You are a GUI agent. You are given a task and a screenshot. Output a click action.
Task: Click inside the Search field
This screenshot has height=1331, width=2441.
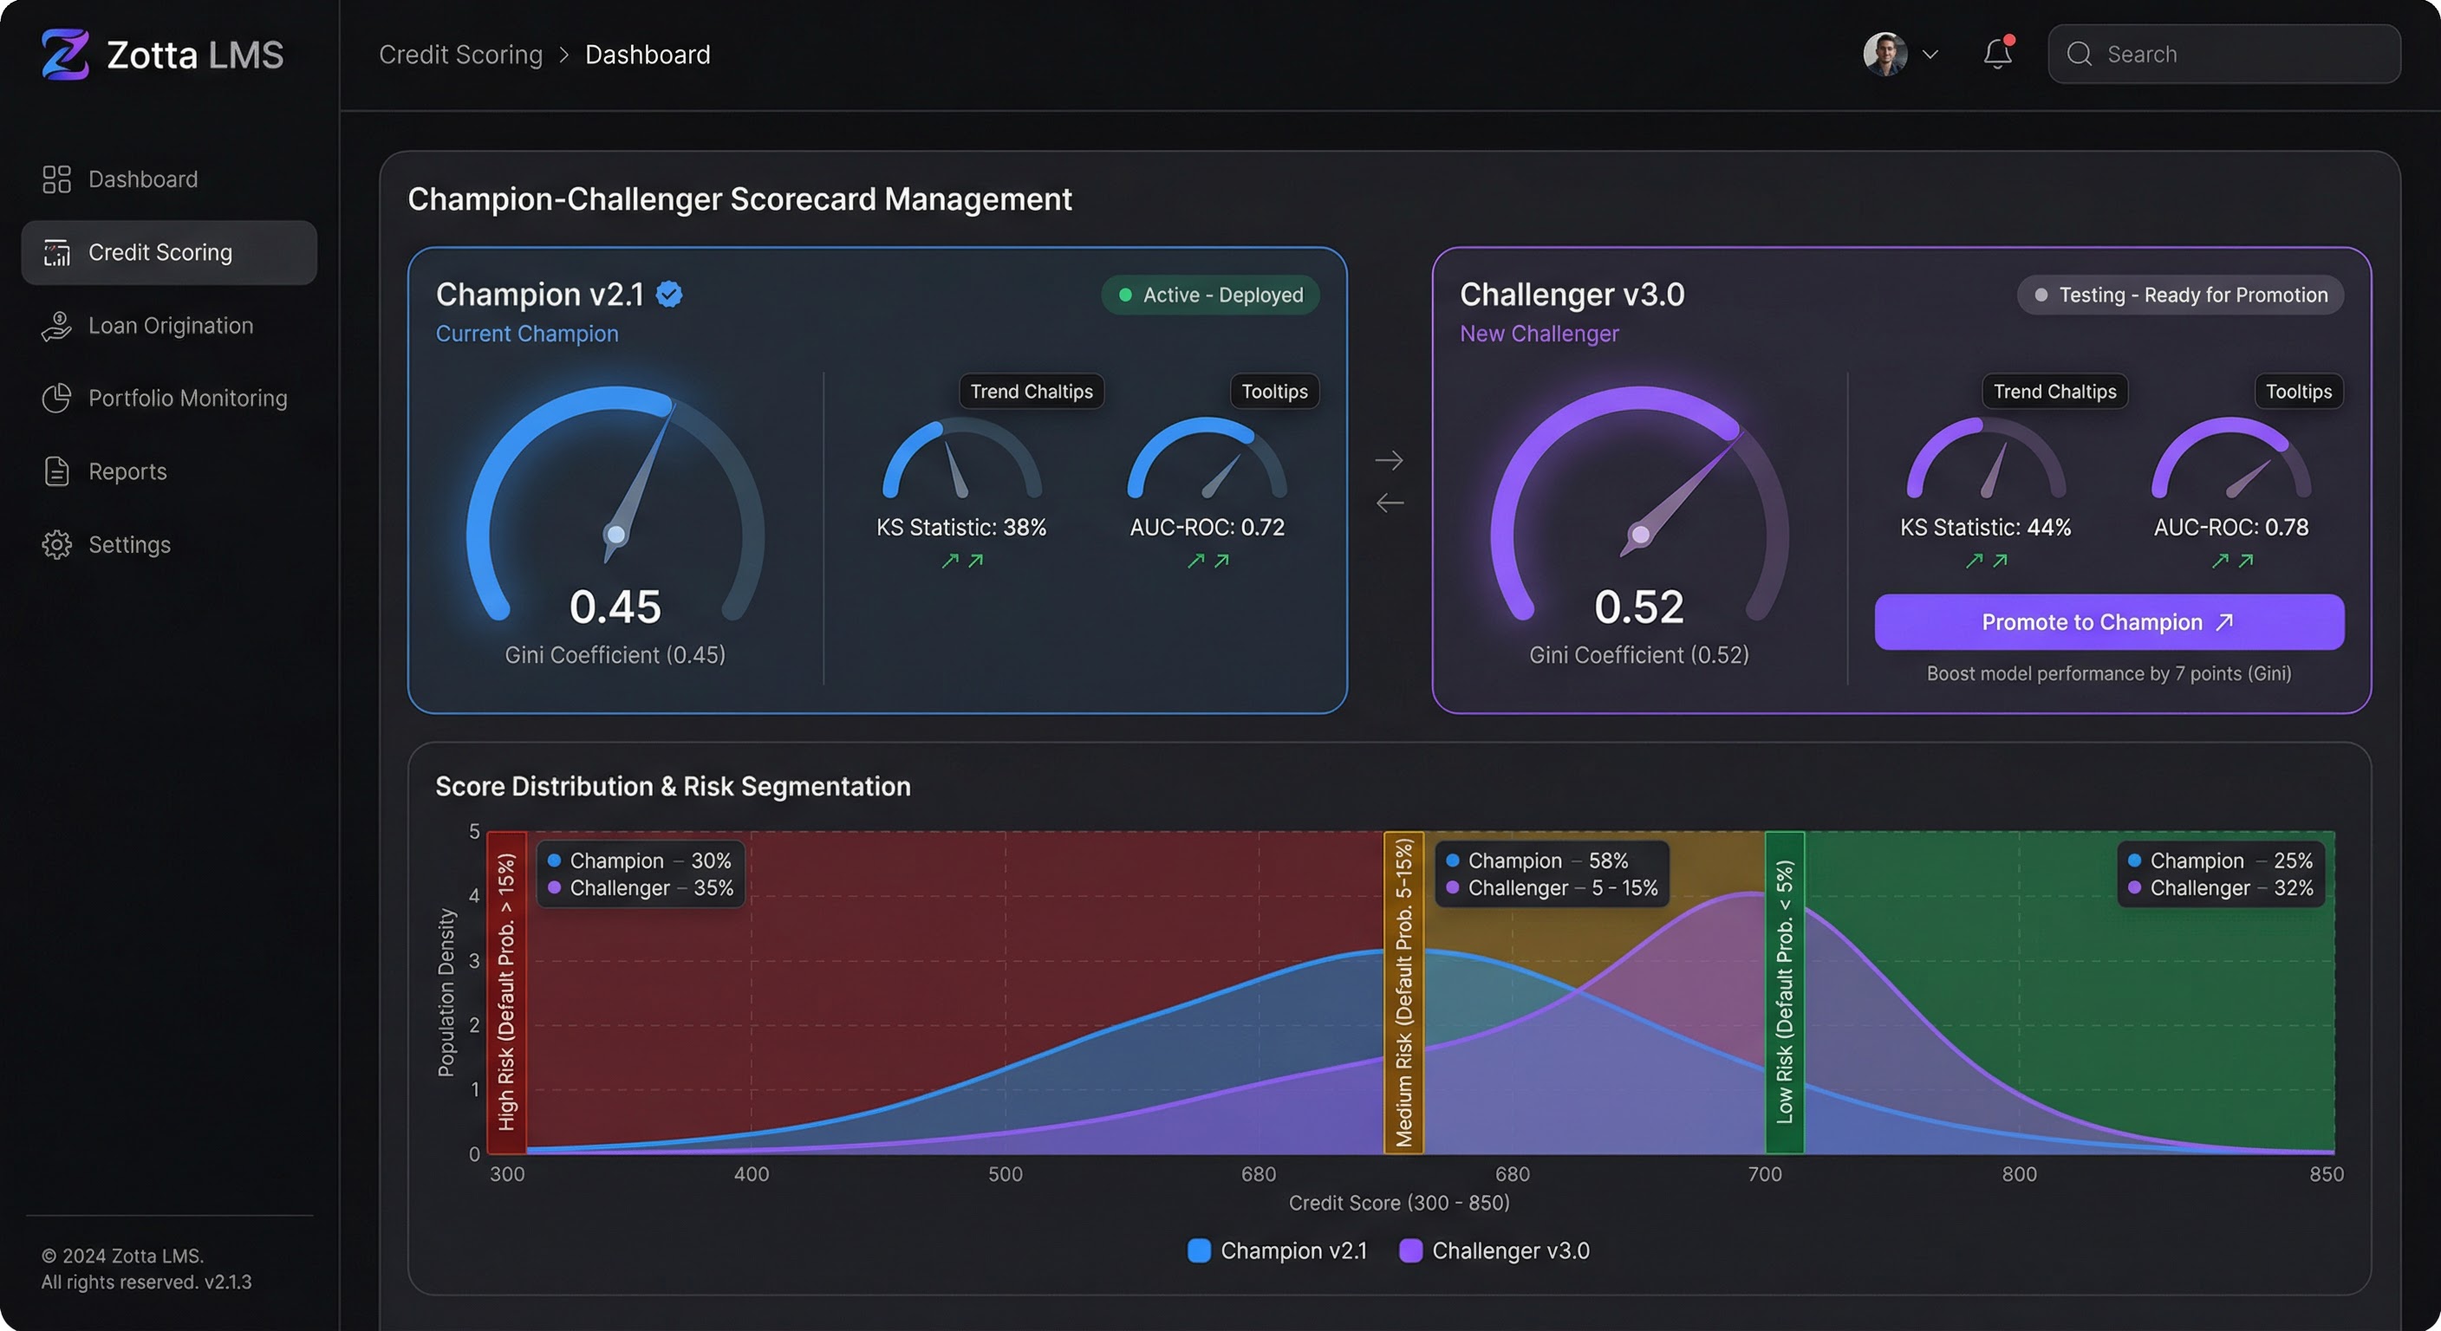click(x=2223, y=54)
